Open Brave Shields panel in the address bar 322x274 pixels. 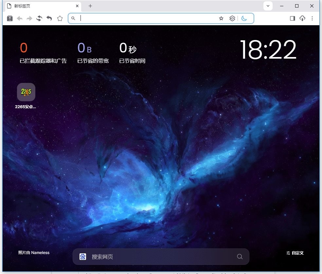pyautogui.click(x=232, y=18)
